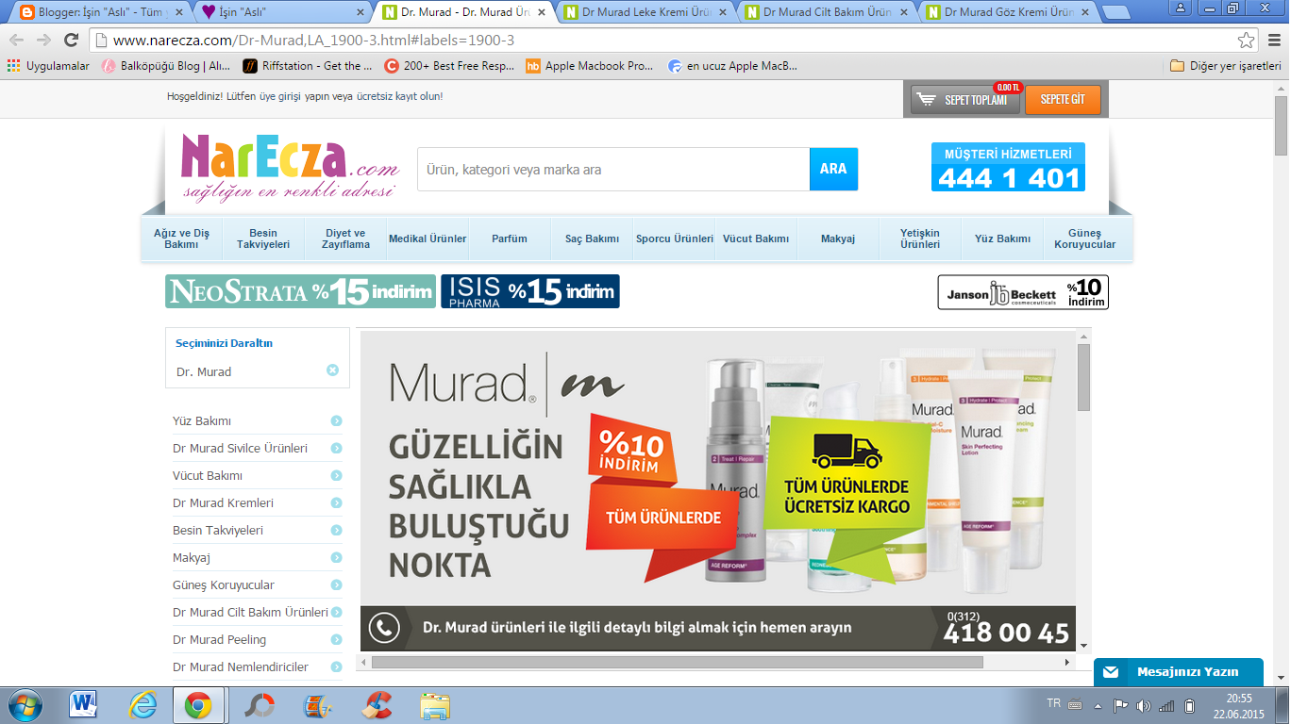Open Sporcu Ürünleri menu
1291x724 pixels.
pos(674,239)
